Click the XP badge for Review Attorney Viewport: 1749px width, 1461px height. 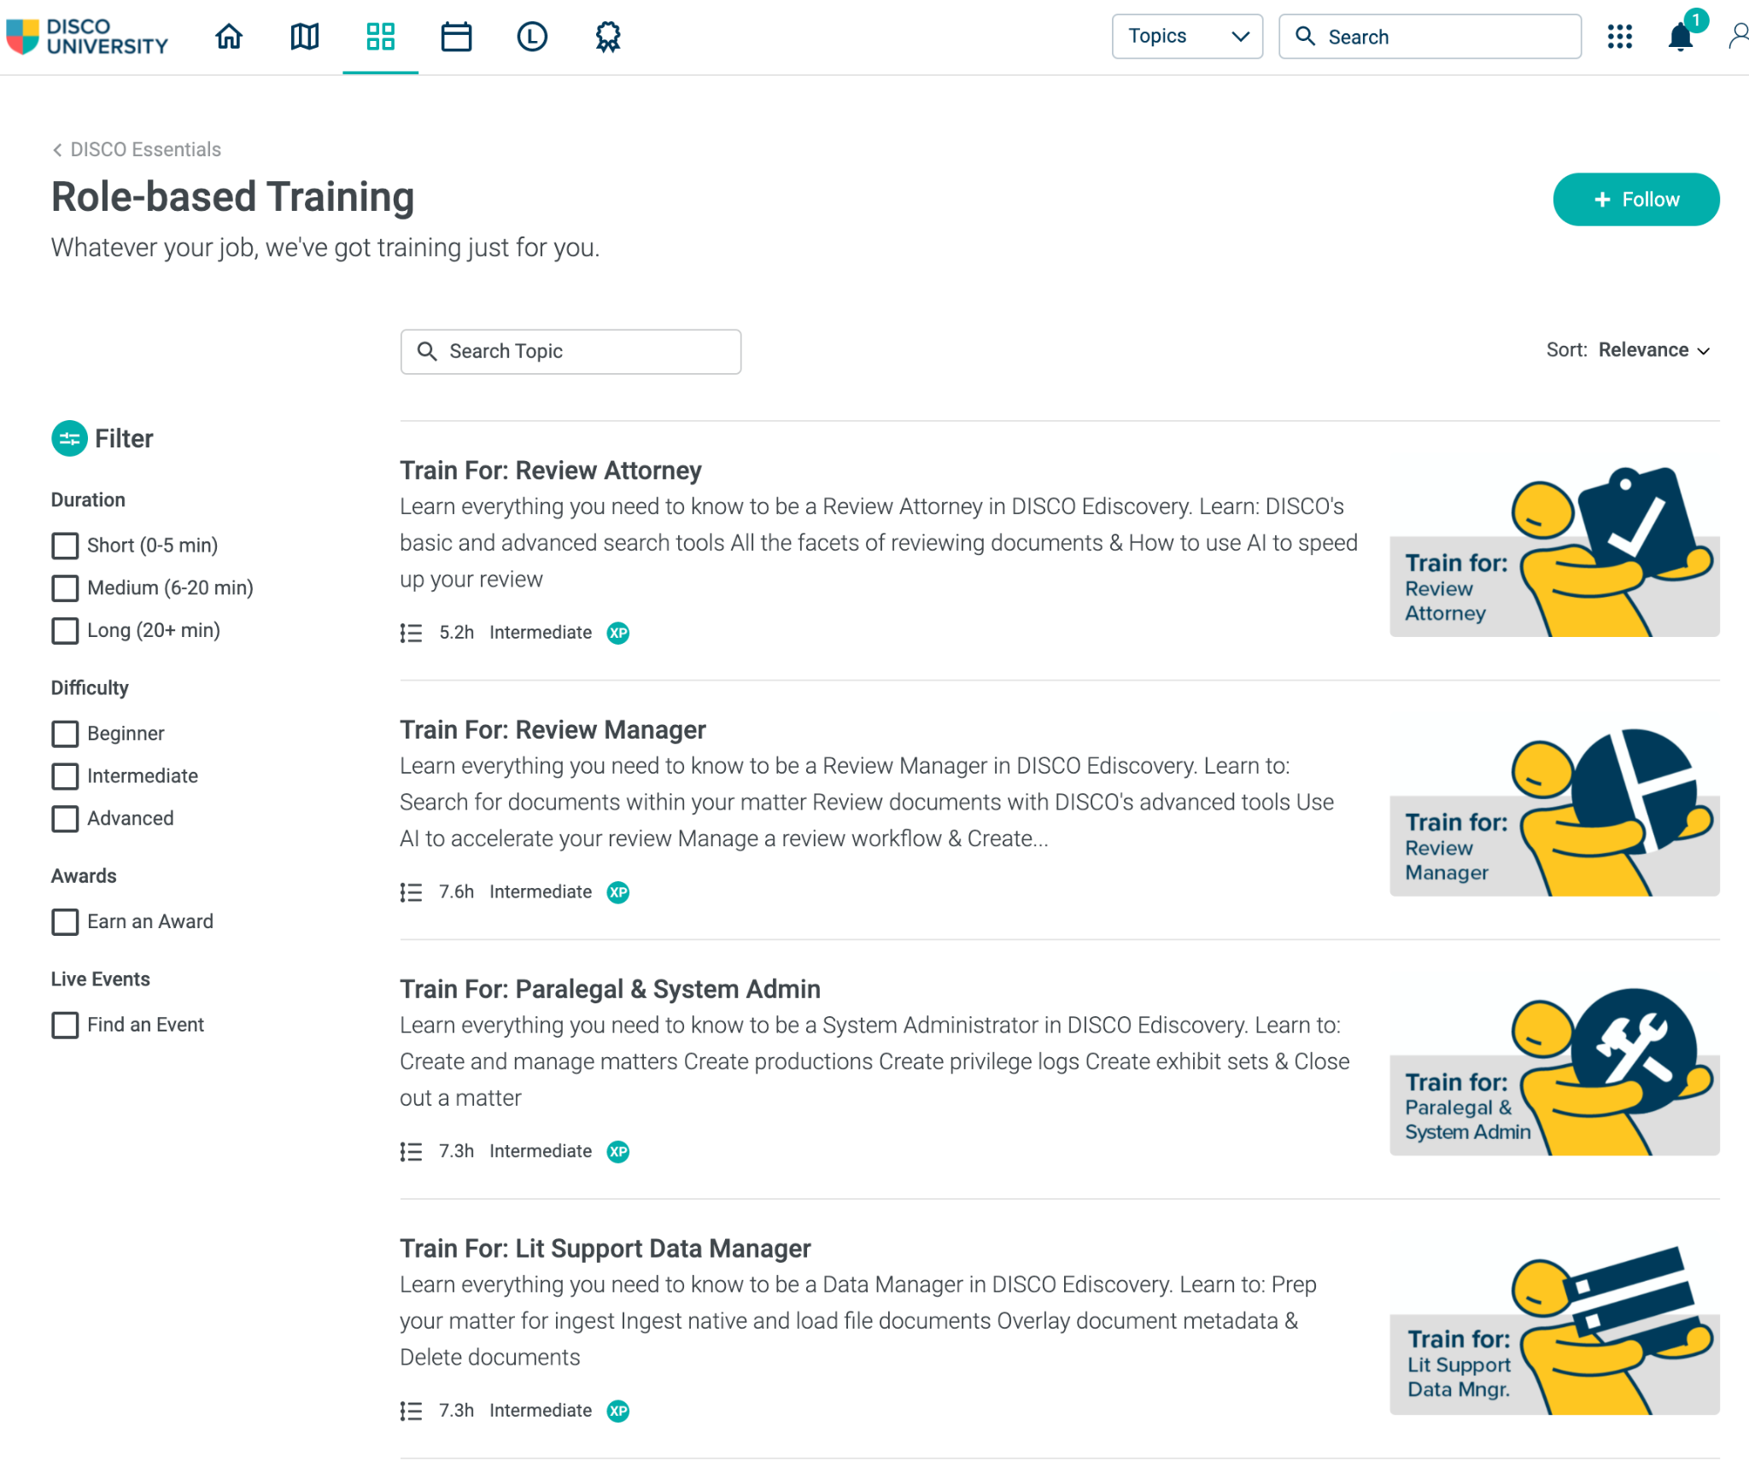tap(618, 633)
